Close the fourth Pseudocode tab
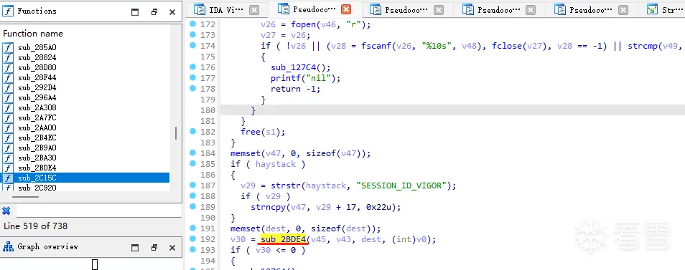Screen dimensions: 685x270 click(623, 9)
